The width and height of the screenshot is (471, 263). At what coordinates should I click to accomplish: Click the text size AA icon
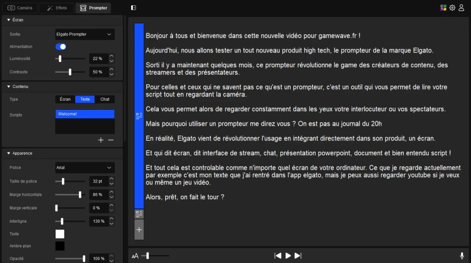(135, 256)
